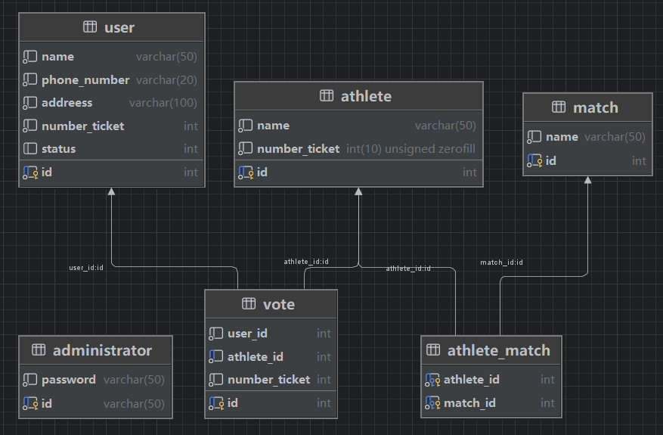Screen dimensions: 663x435
Task: Click the table icon next to athlete title
Action: click(327, 96)
